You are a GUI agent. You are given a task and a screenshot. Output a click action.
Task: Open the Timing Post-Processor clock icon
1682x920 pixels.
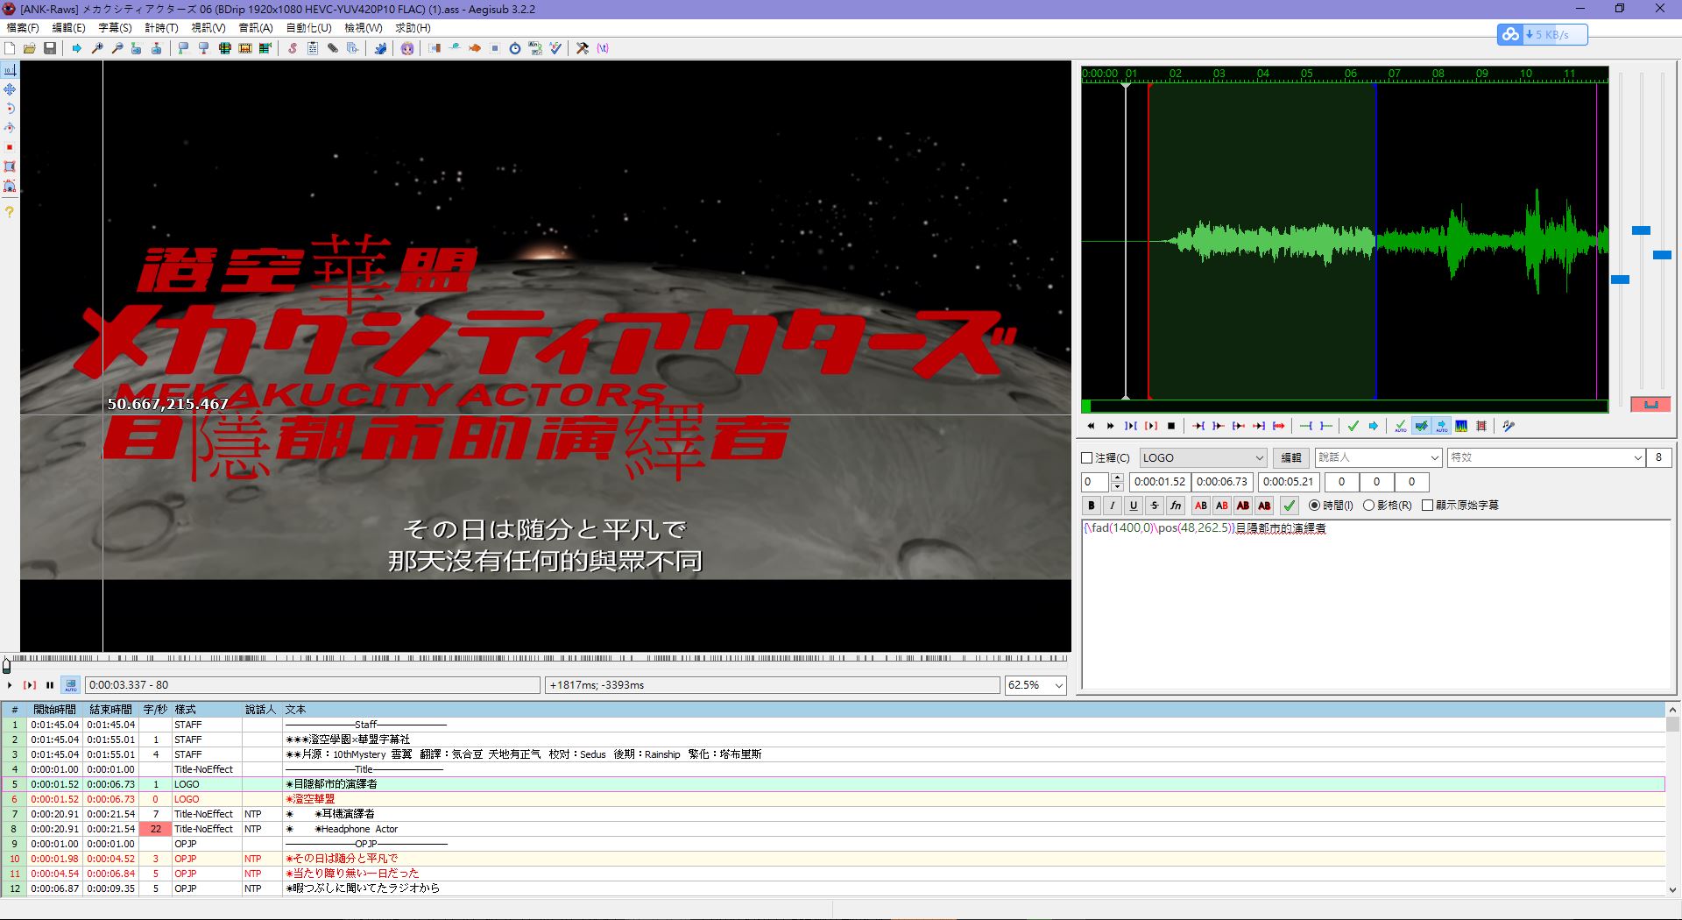(x=515, y=48)
